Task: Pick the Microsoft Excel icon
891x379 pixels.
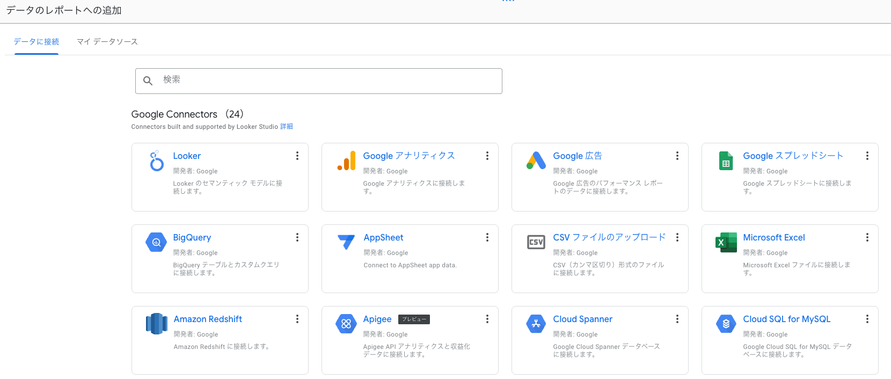Action: click(726, 243)
